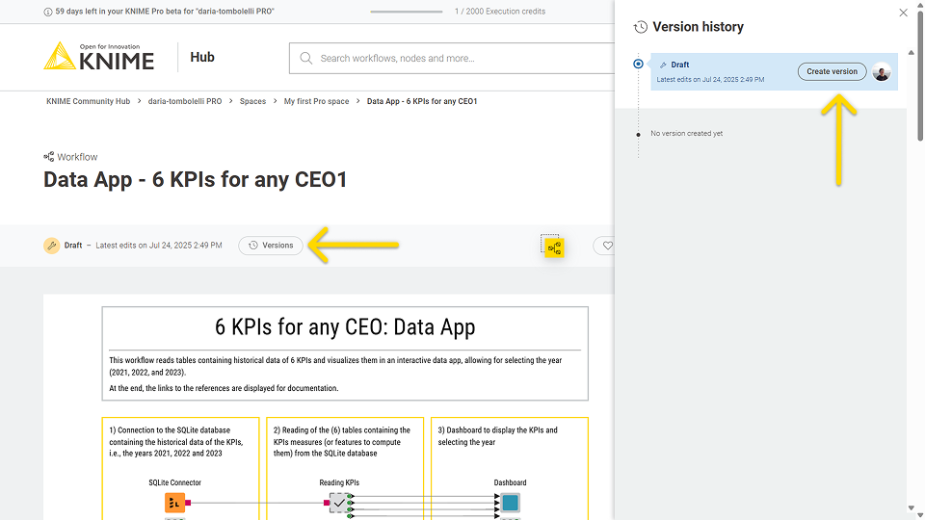
Task: Close the Version history panel
Action: (x=903, y=13)
